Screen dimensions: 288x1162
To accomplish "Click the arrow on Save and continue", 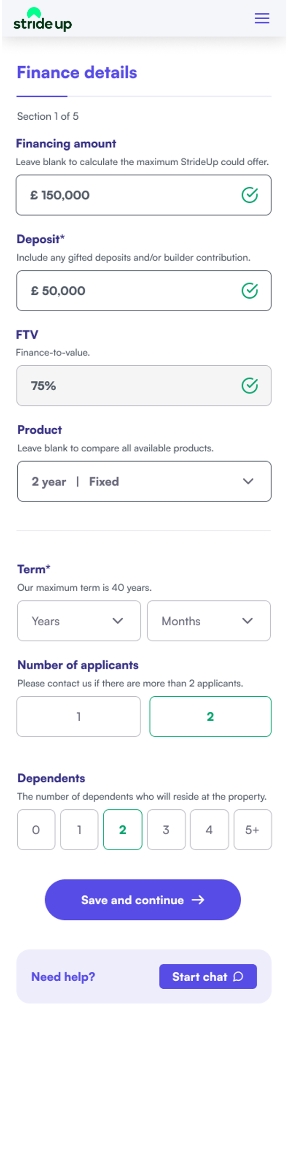I will point(198,900).
